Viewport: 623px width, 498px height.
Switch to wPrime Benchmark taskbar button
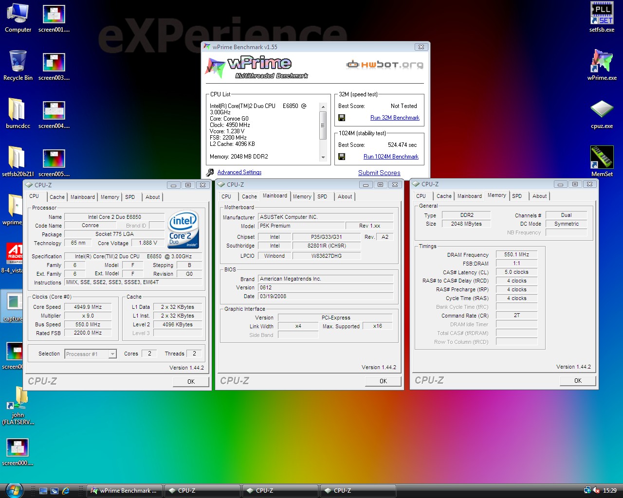(125, 491)
